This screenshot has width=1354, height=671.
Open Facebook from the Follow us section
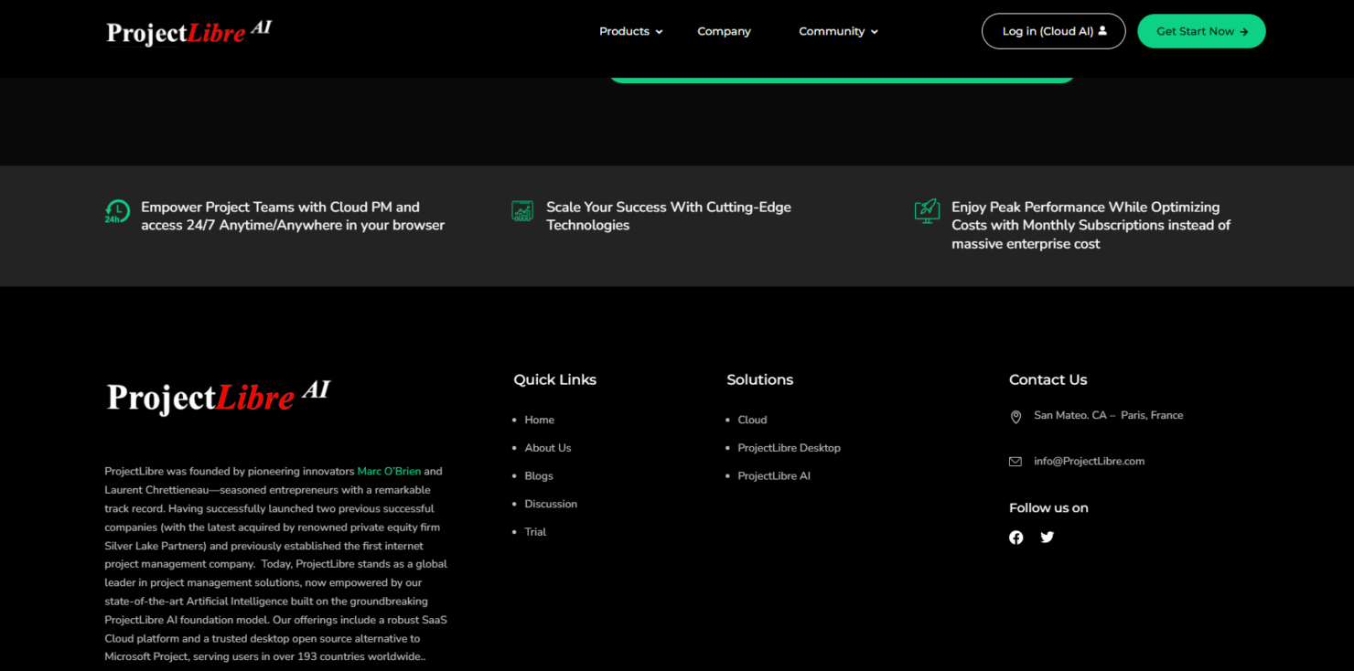click(x=1015, y=538)
